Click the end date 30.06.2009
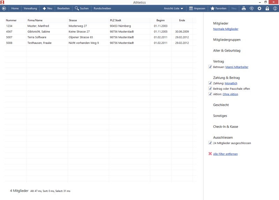The width and height of the screenshot is (279, 200). (182, 32)
